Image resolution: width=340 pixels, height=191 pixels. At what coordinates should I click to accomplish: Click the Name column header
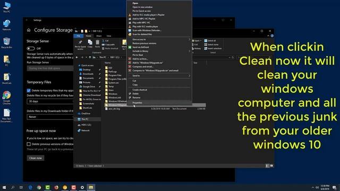(108, 63)
